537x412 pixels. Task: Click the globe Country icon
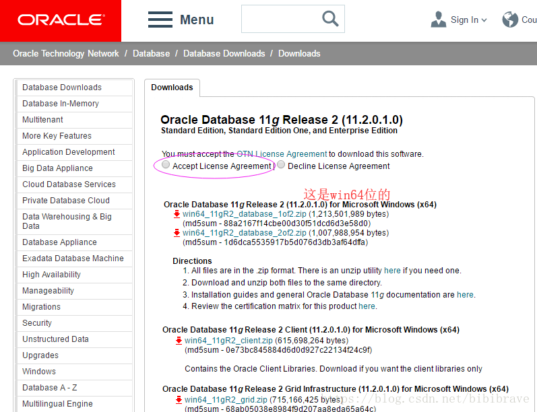click(510, 20)
